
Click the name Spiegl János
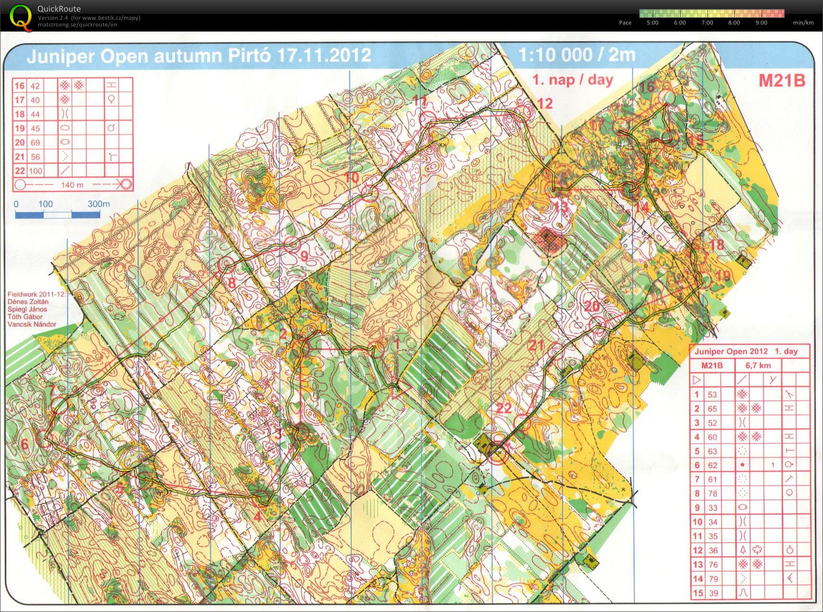click(x=27, y=309)
